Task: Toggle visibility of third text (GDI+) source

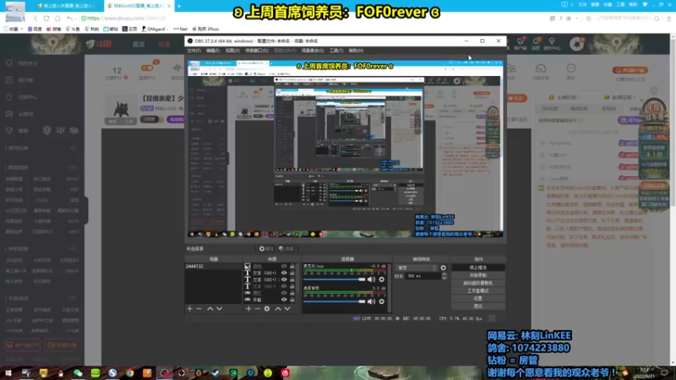Action: coord(284,286)
